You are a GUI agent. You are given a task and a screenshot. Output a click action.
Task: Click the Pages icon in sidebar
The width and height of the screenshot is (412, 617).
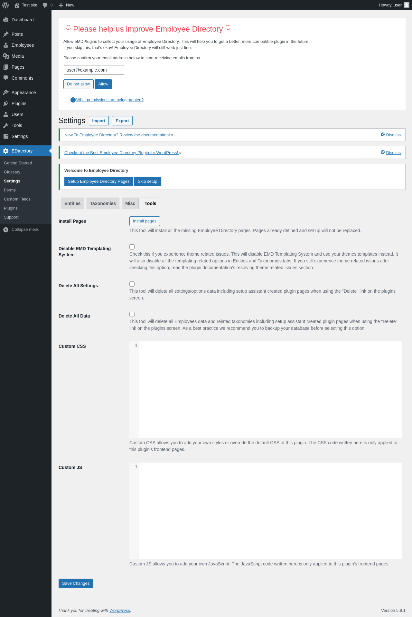(x=6, y=67)
